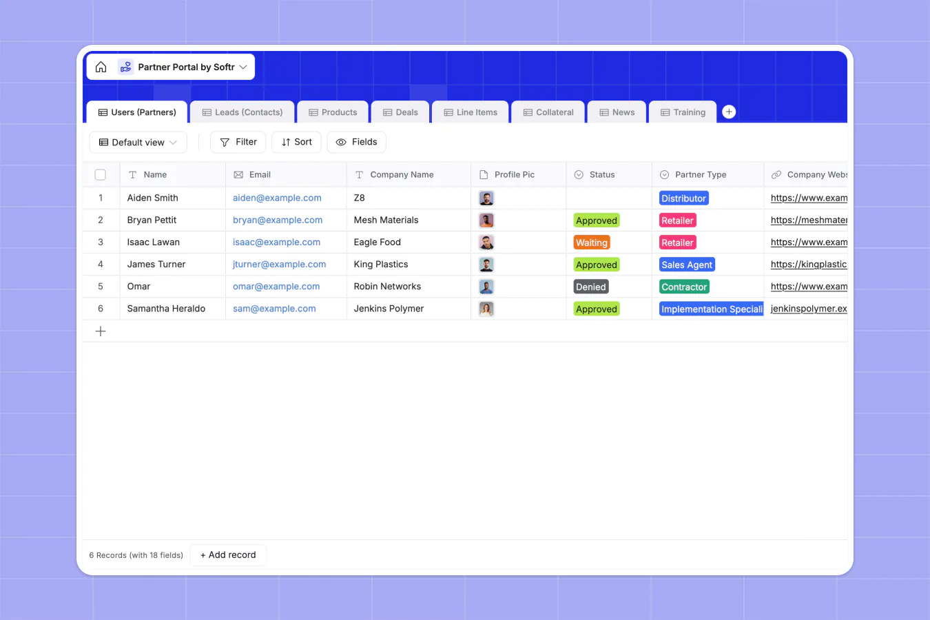930x620 pixels.
Task: Click the Add record button
Action: coord(227,555)
